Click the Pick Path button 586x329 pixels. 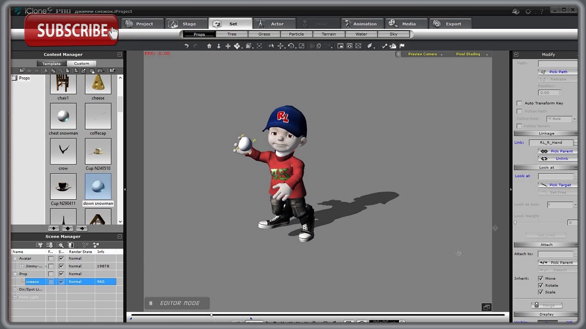558,72
